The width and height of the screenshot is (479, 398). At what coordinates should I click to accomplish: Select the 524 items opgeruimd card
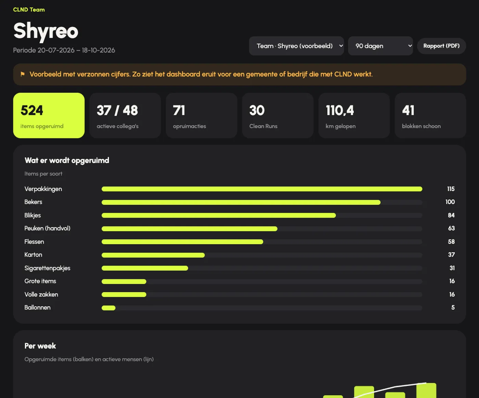pyautogui.click(x=49, y=115)
